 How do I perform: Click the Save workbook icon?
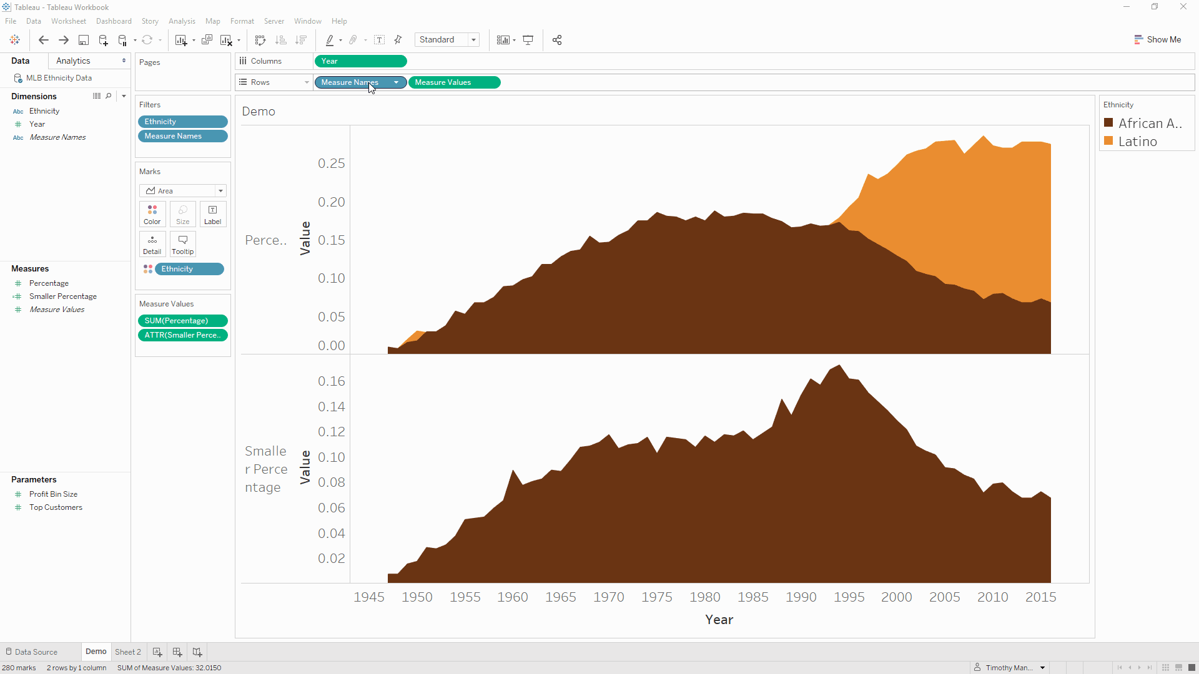83,40
